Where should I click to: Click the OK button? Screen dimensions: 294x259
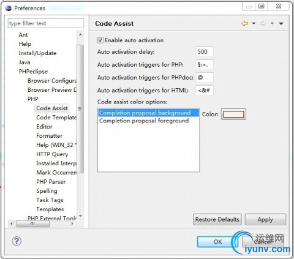(x=217, y=242)
